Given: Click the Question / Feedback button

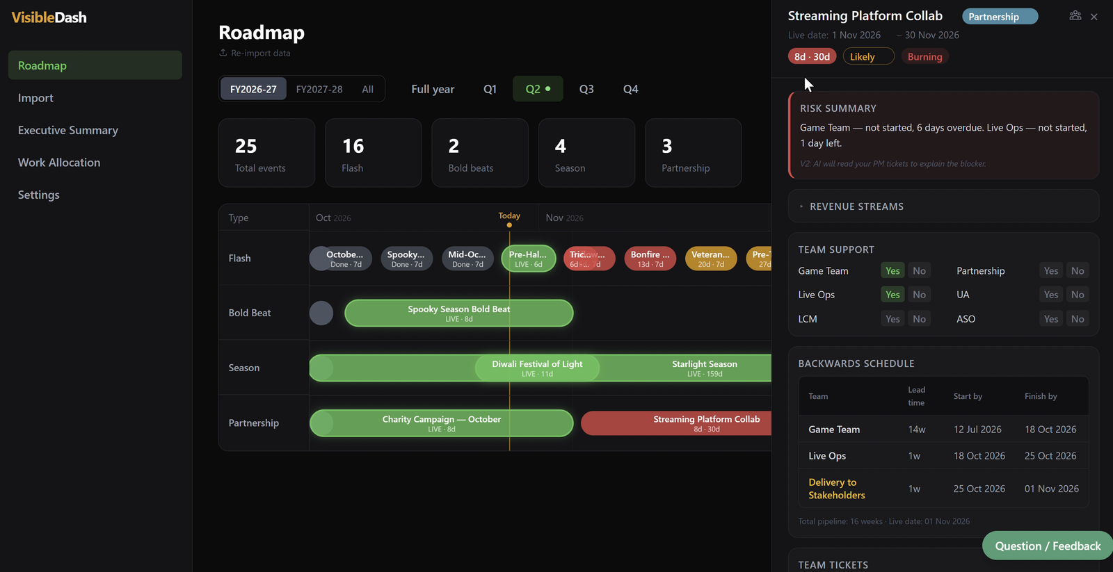Looking at the screenshot, I should pyautogui.click(x=1048, y=546).
